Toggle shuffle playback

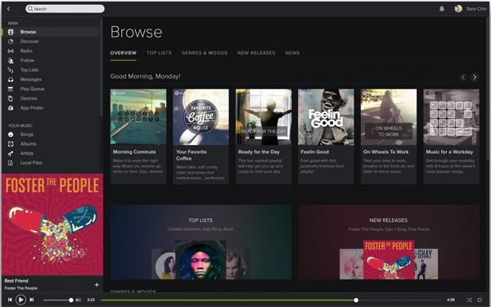(469, 300)
